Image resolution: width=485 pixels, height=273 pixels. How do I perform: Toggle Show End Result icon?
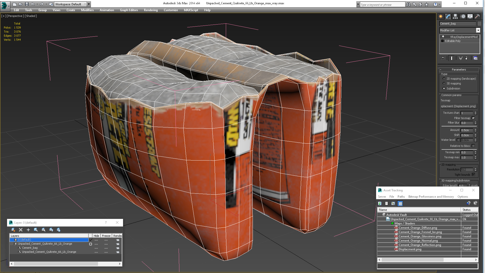[452, 58]
